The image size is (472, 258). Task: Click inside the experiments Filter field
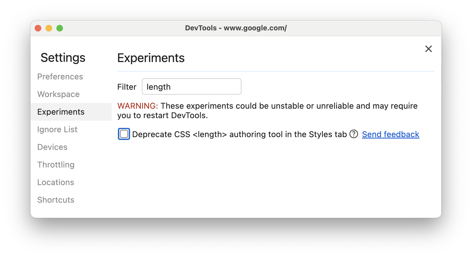tap(191, 86)
